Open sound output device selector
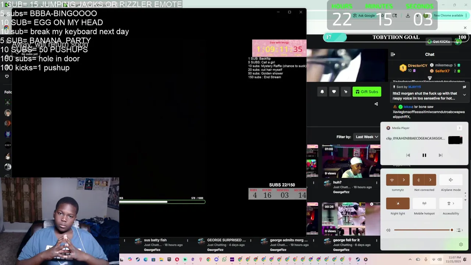Image resolution: width=471 pixels, height=265 pixels. coord(459,230)
